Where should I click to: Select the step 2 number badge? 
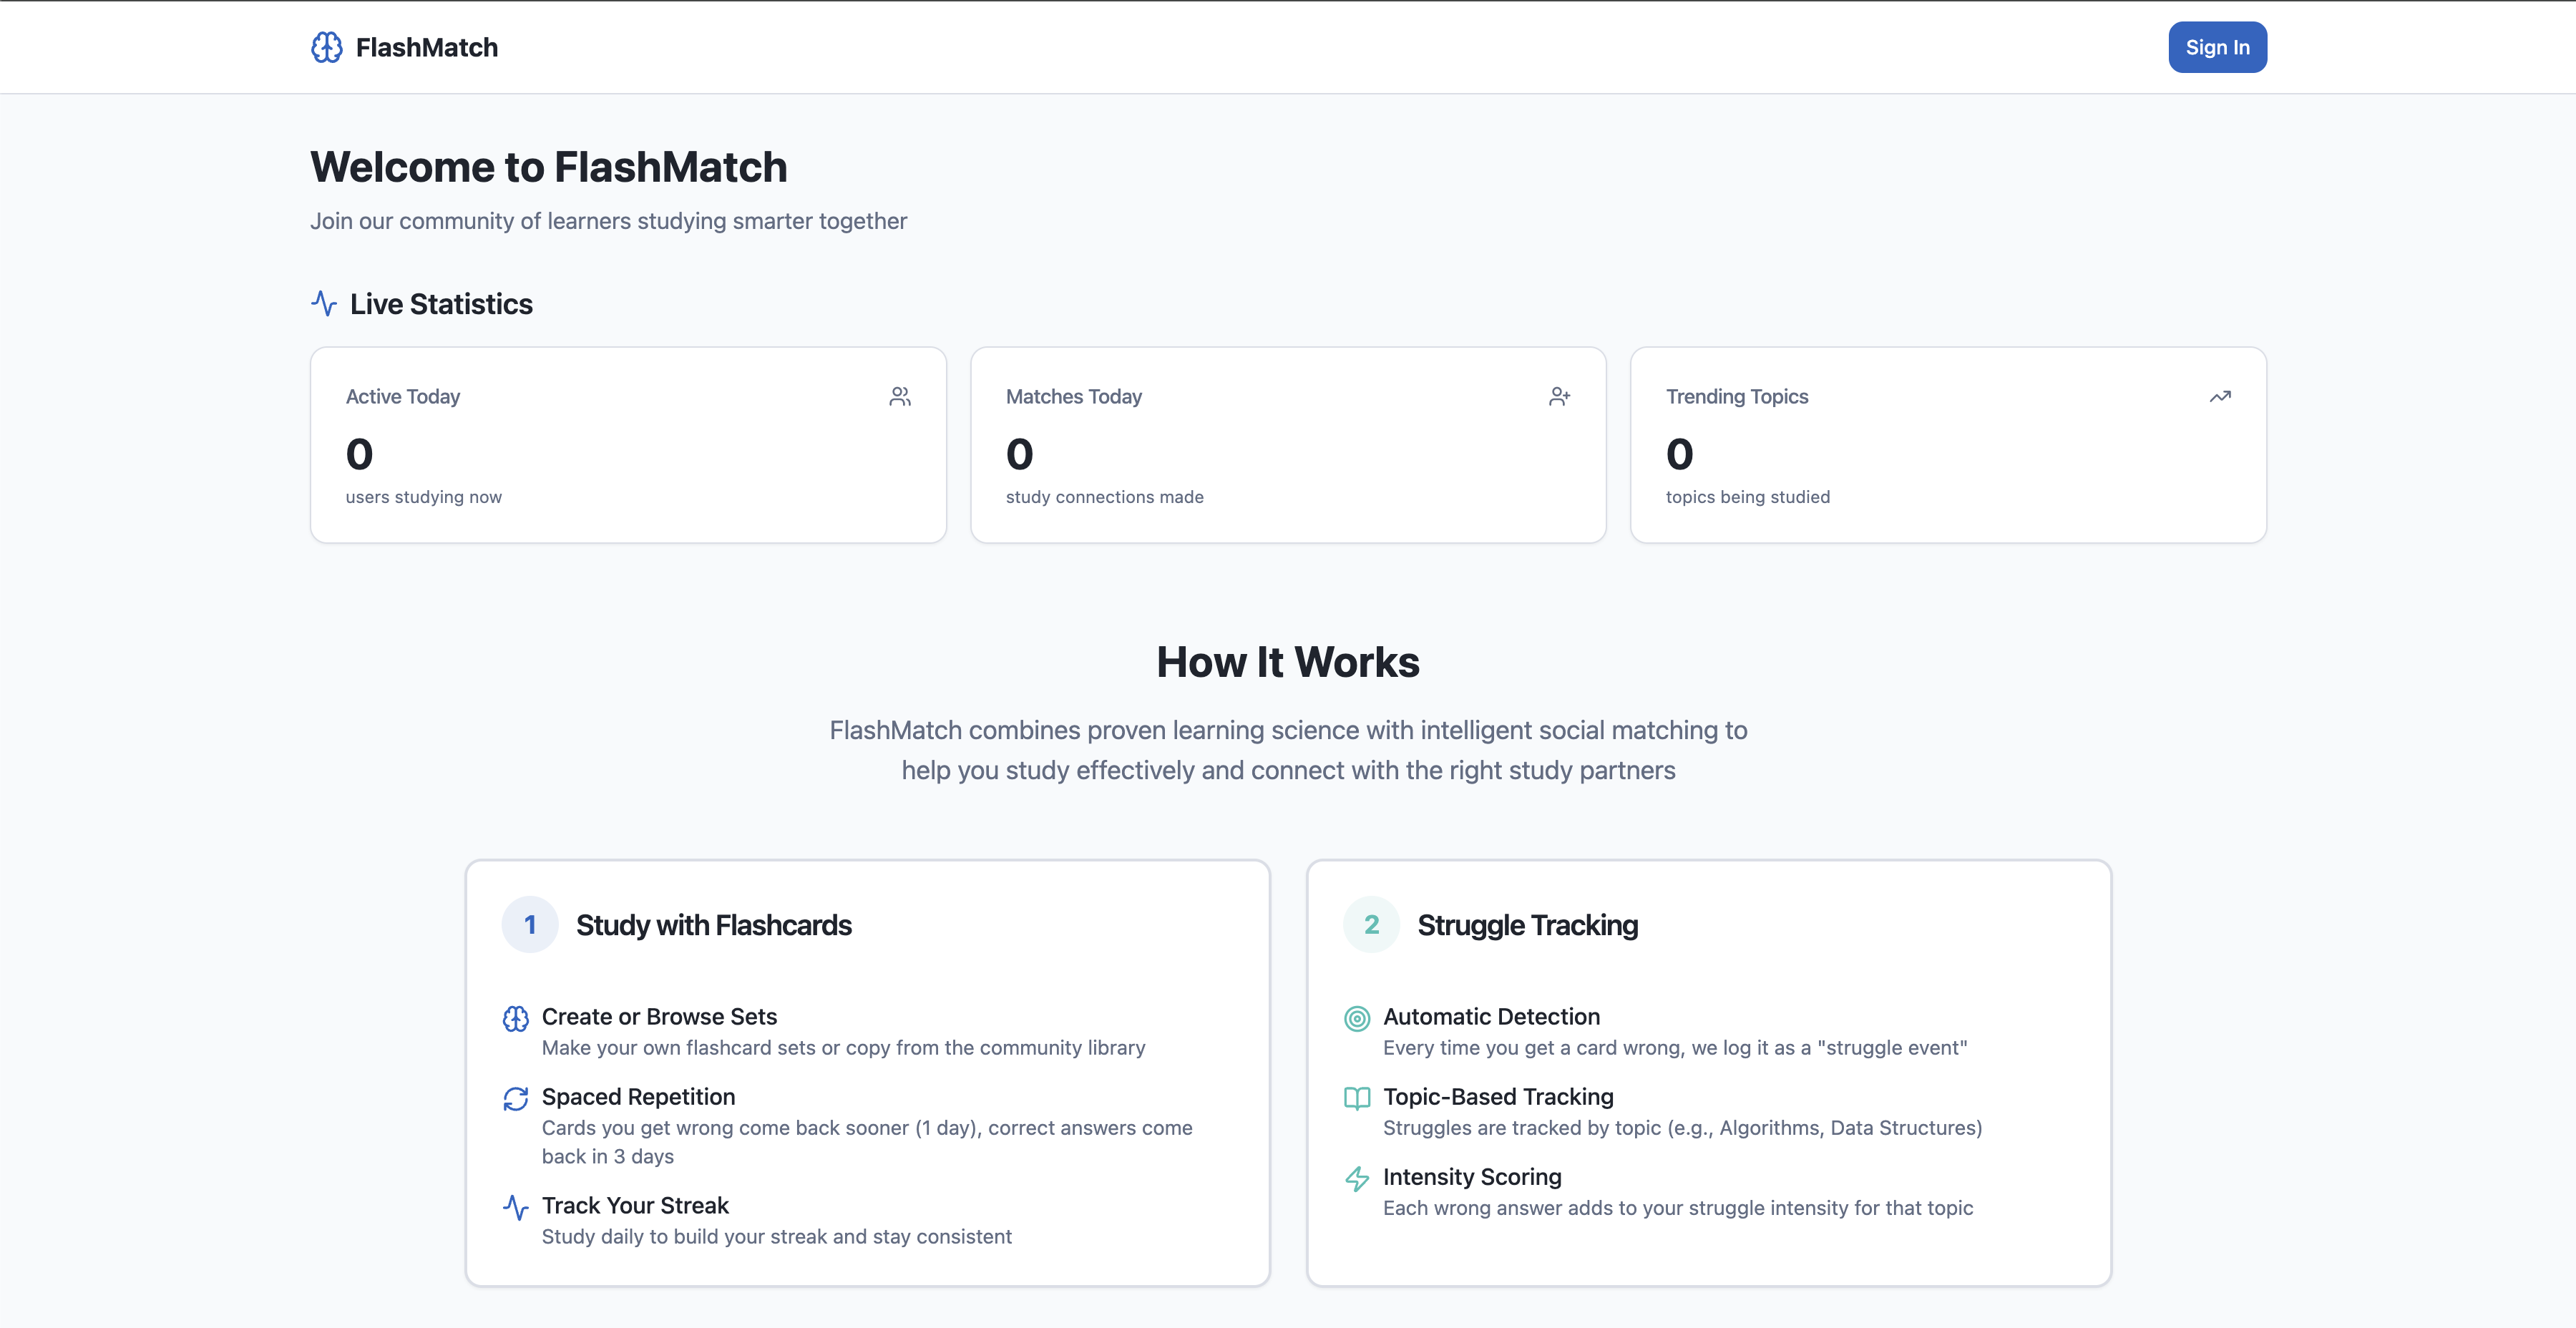tap(1371, 924)
